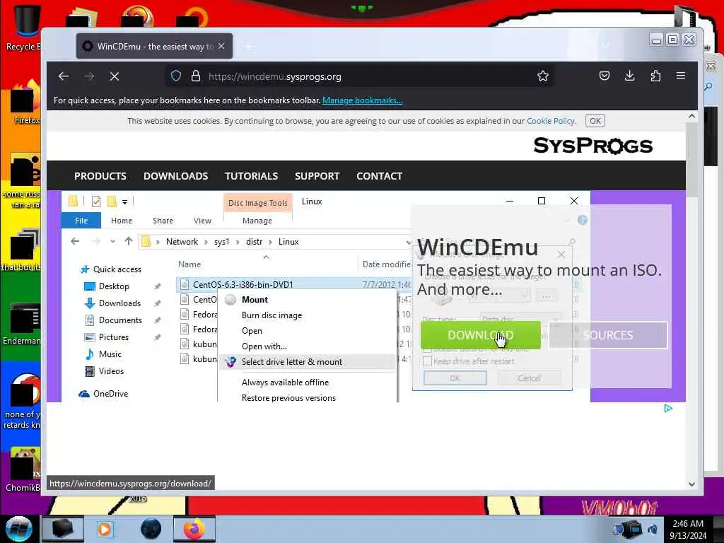Click the black box taskbar icon

click(62, 529)
